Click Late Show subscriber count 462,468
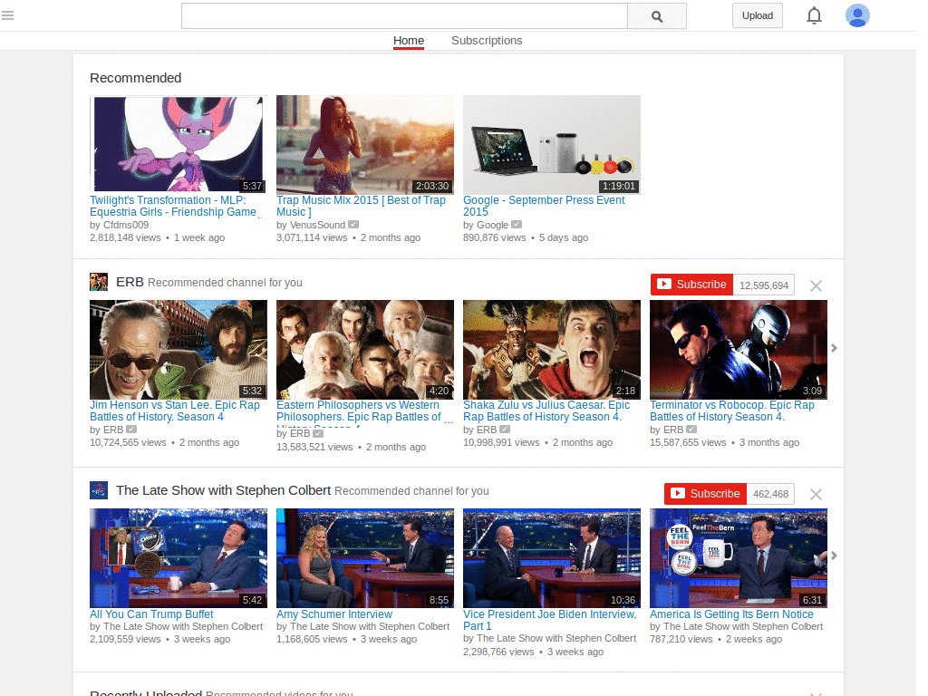The image size is (928, 696). coord(770,494)
